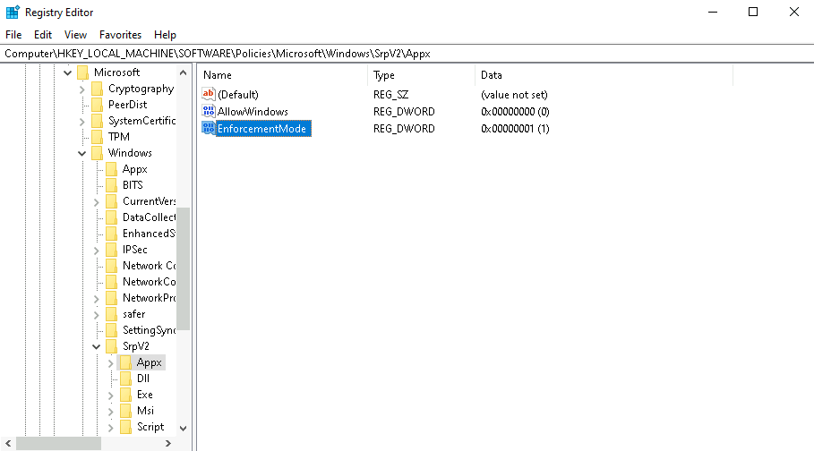Expand the IPSec key
Image resolution: width=814 pixels, height=451 pixels.
[97, 251]
